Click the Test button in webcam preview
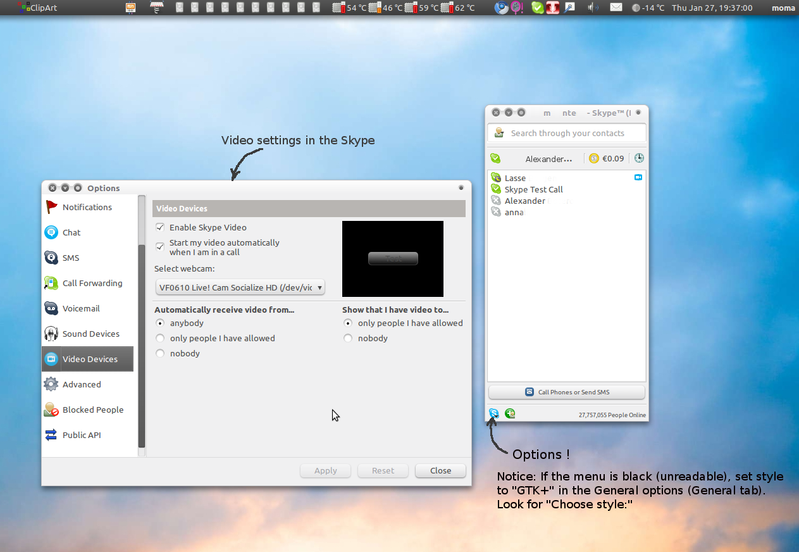 tap(393, 258)
